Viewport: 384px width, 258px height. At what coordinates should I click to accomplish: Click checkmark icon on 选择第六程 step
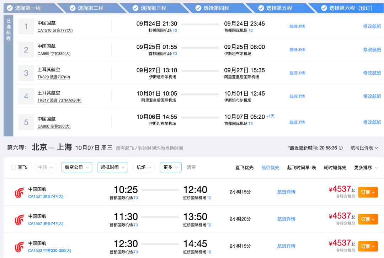coord(324,8)
